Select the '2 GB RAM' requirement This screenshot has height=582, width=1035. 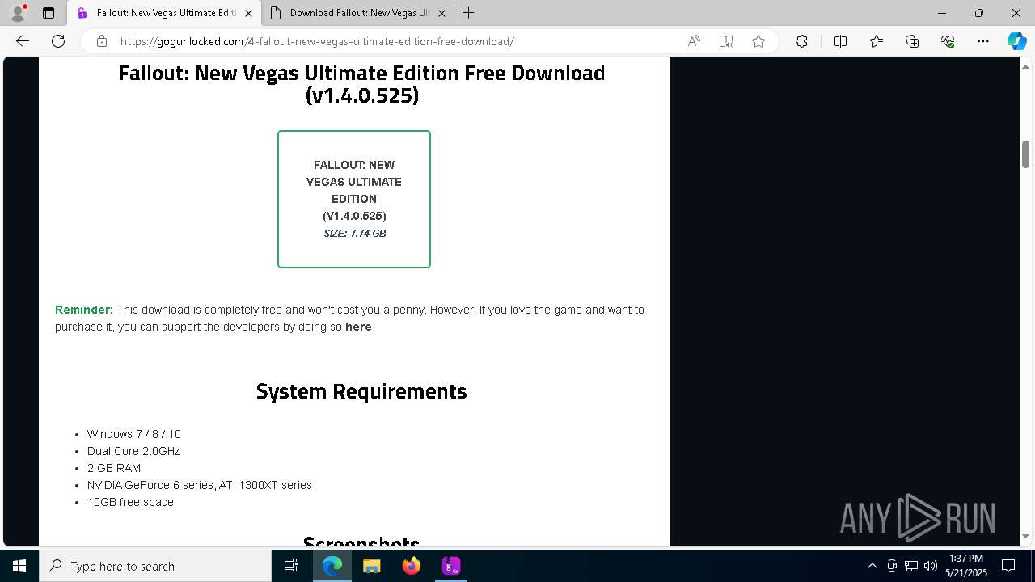pos(114,468)
